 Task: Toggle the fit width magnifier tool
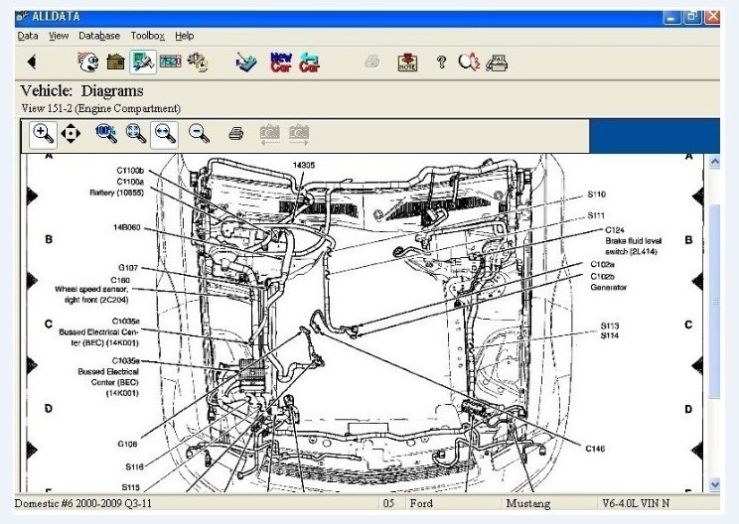click(x=164, y=134)
